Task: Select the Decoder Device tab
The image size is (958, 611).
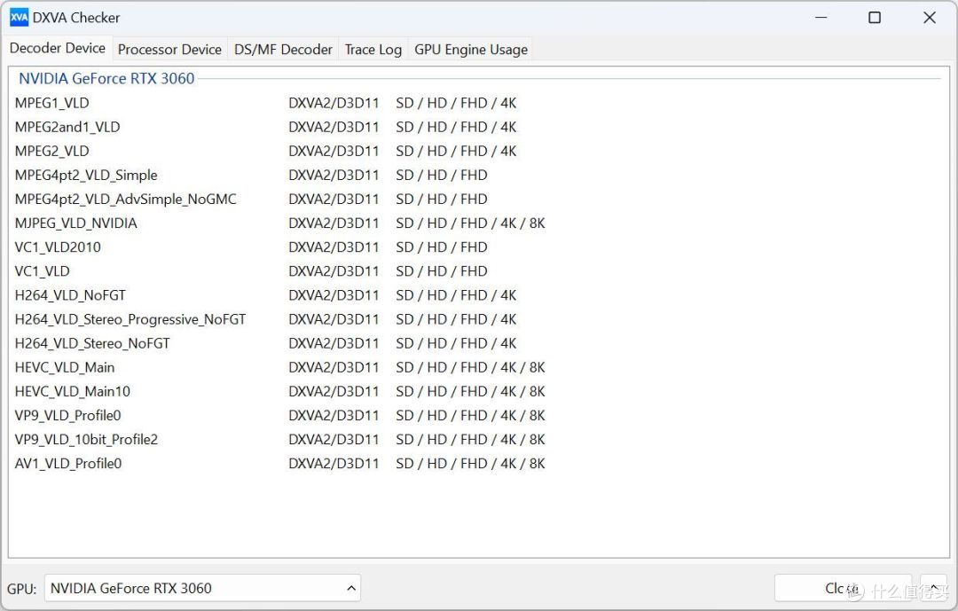Action: (58, 49)
